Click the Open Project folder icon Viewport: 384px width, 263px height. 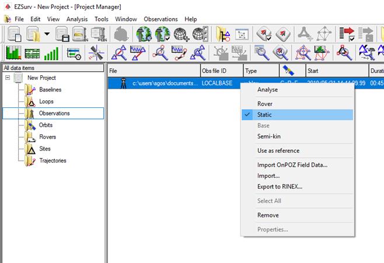[33, 34]
